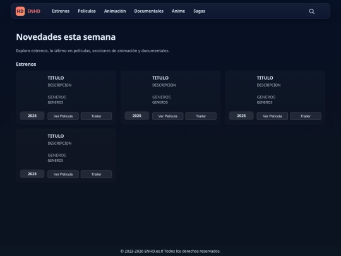Click Trailer on the third card

coord(306,116)
